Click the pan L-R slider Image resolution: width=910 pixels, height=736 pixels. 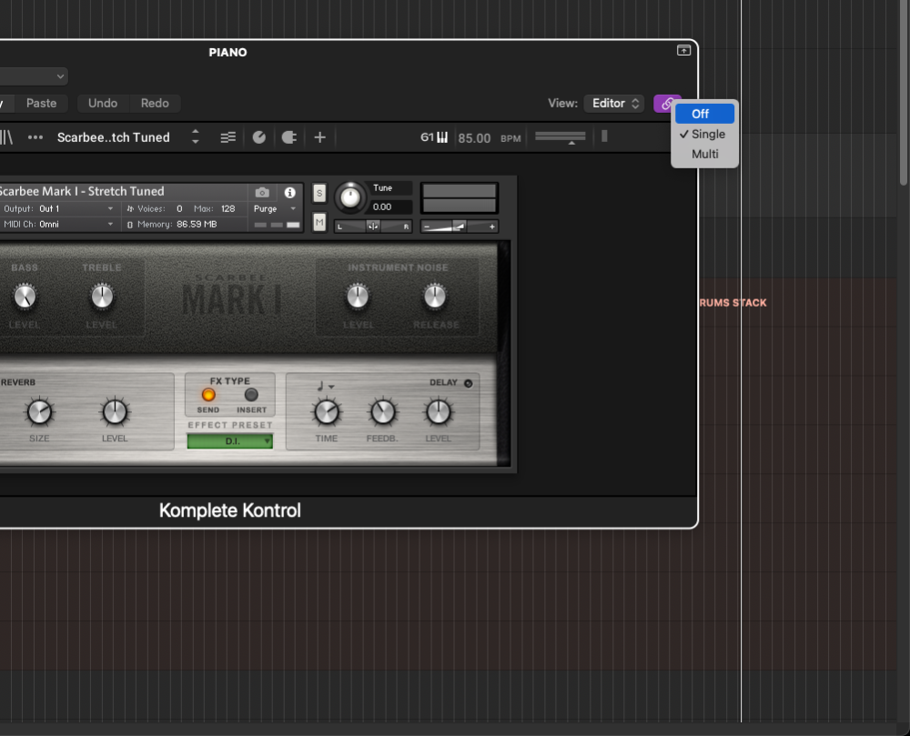(373, 227)
